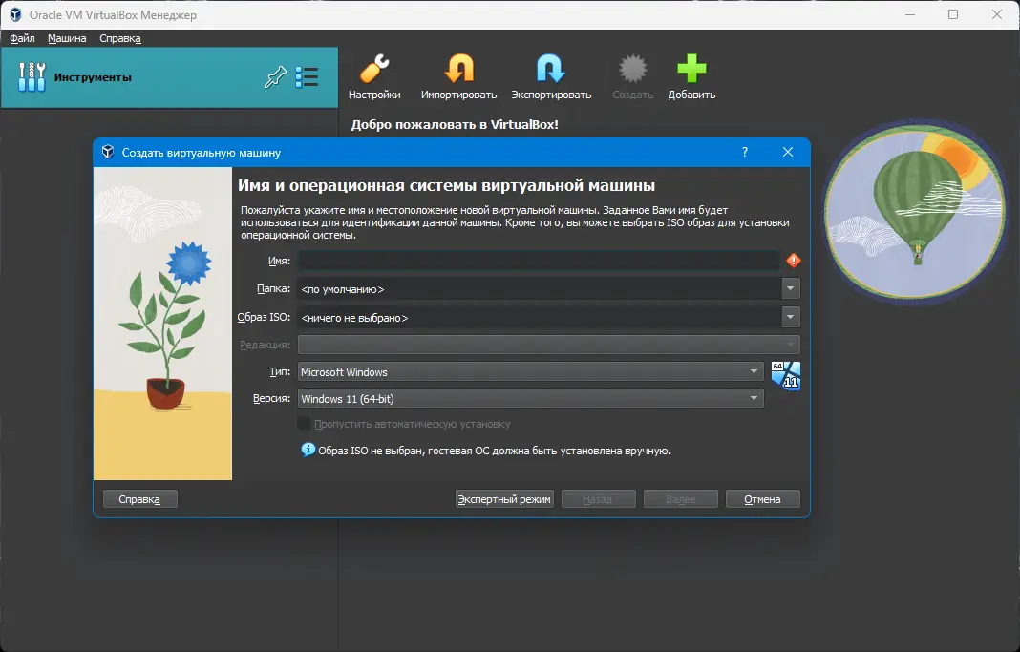
Task: Open the Тип Microsoft Windows combo box
Action: (x=530, y=372)
